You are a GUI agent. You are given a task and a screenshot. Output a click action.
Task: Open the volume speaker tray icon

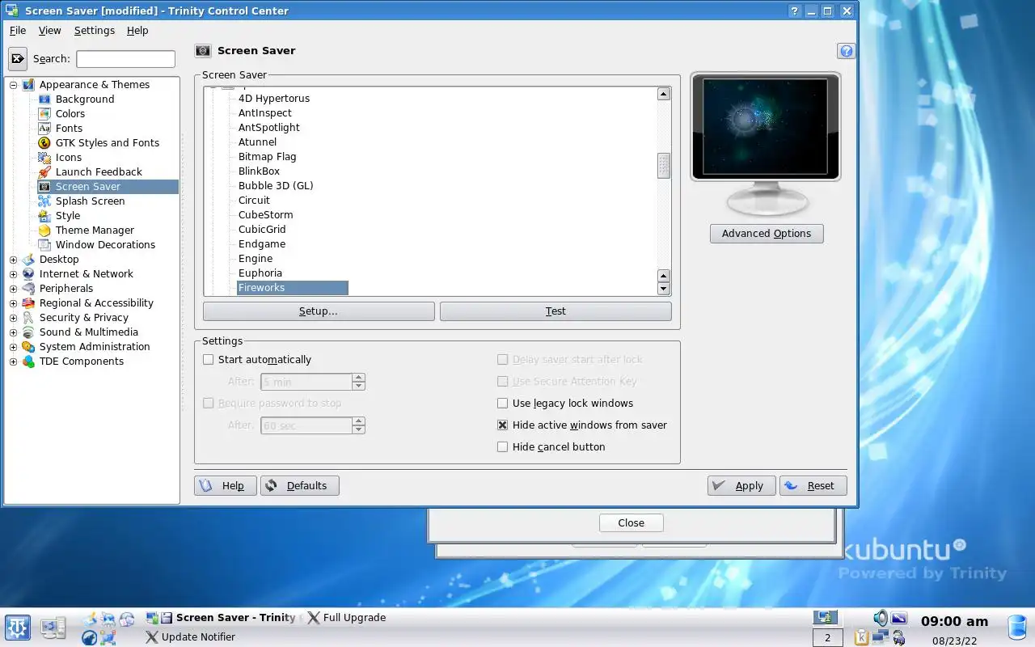click(881, 618)
